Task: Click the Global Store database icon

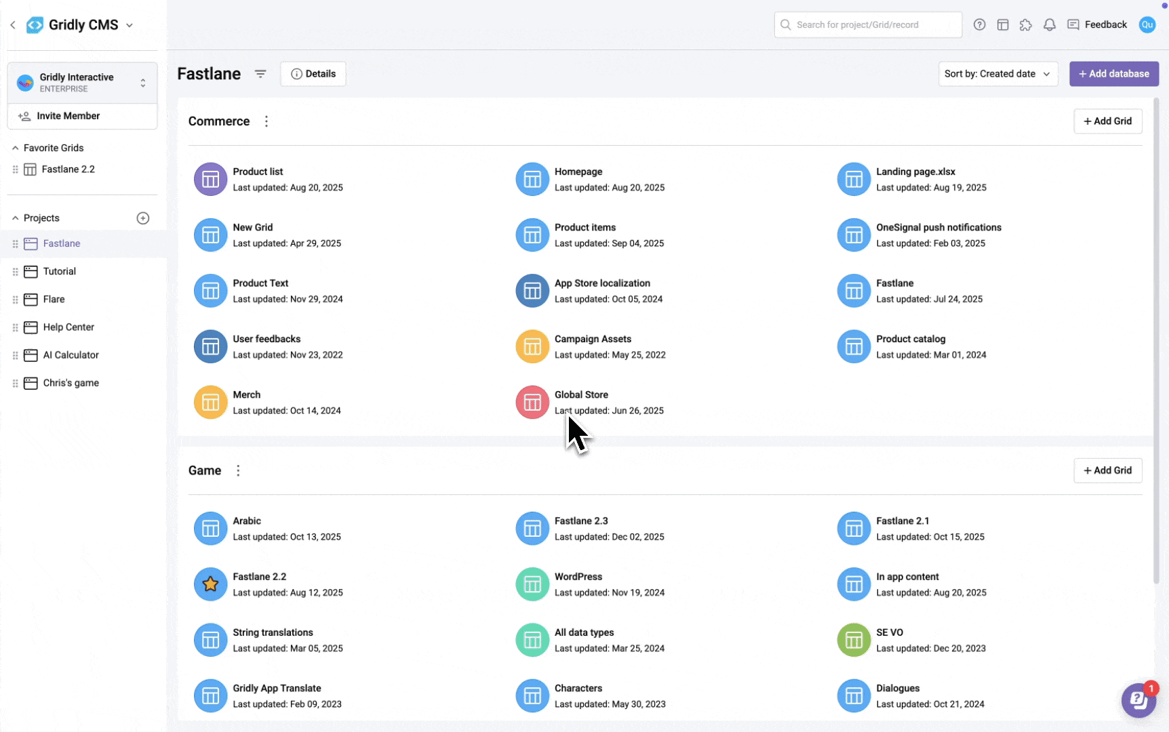Action: (532, 401)
